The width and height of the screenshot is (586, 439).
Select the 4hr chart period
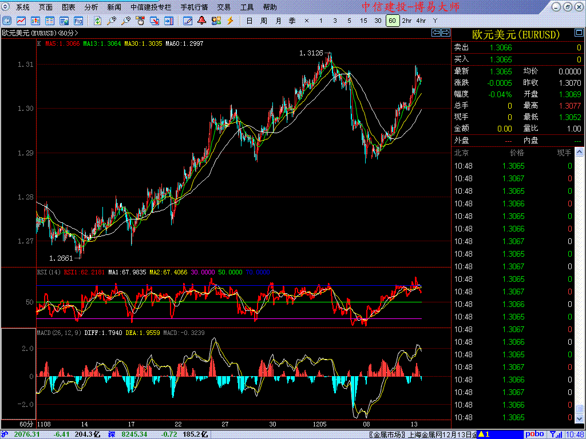pyautogui.click(x=421, y=21)
